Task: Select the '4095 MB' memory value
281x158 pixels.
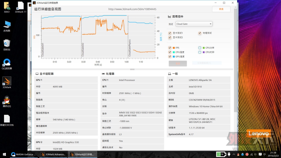Action: pos(57,87)
